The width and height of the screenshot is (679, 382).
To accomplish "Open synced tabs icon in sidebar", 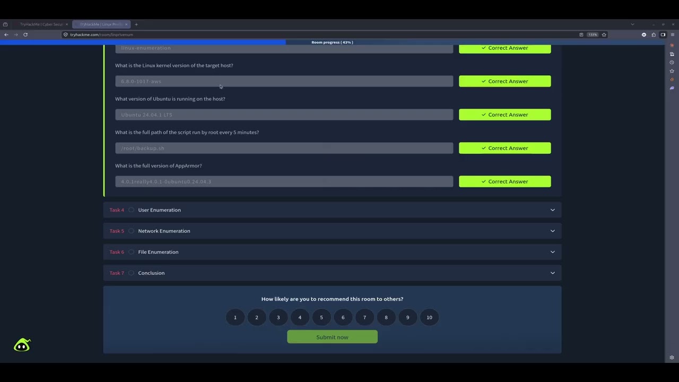I will tap(672, 54).
